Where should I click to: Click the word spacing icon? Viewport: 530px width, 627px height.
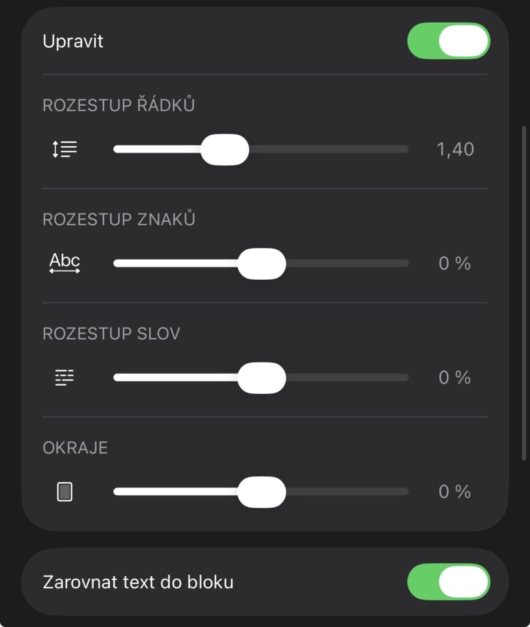click(x=64, y=378)
